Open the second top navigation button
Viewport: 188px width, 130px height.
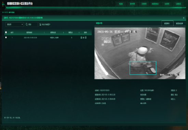132,4
